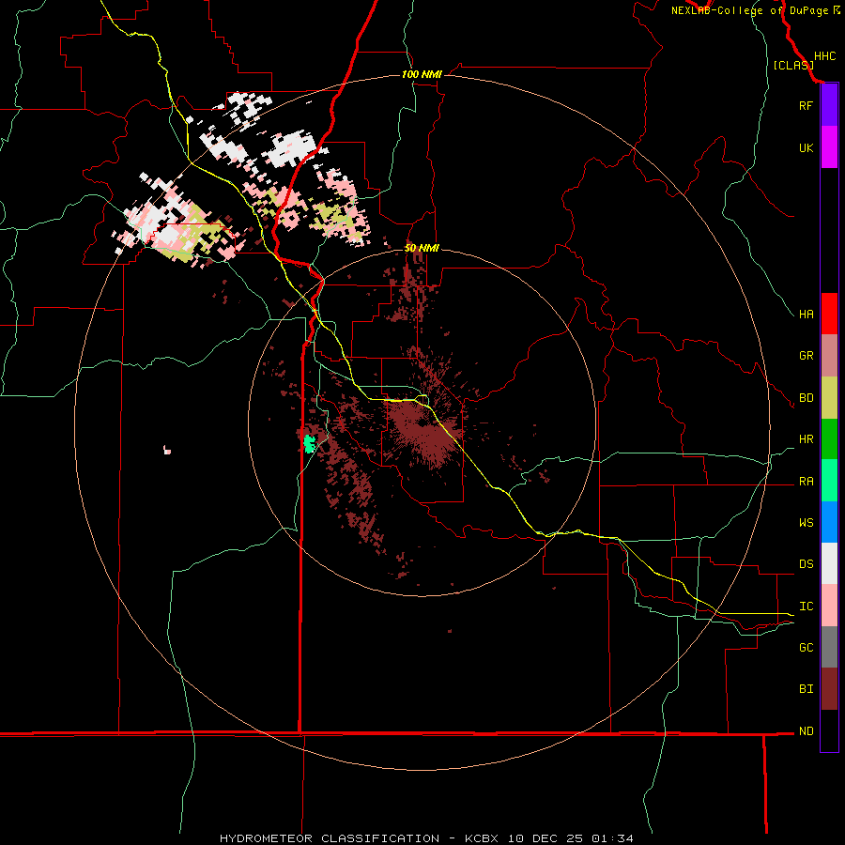Click the 100 NMI range ring label

point(422,74)
